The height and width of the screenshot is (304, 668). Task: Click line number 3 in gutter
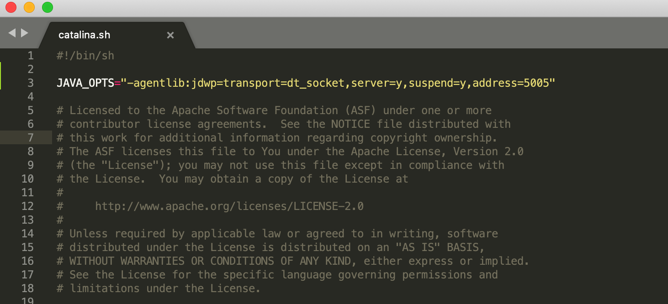pyautogui.click(x=31, y=83)
